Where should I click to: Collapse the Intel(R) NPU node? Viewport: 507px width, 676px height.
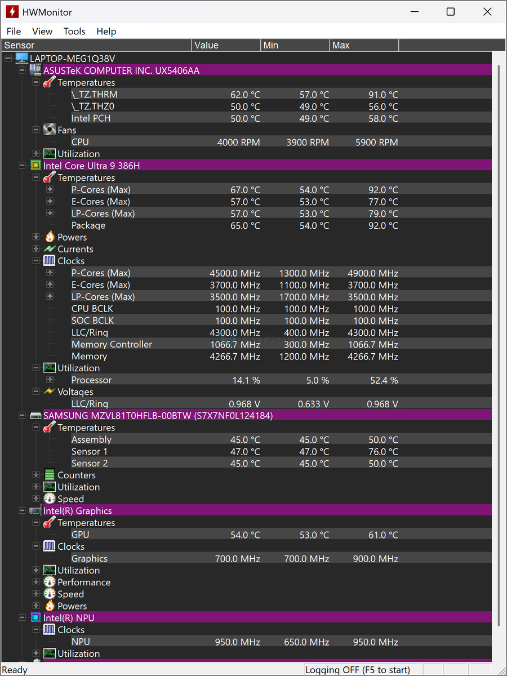coord(22,617)
